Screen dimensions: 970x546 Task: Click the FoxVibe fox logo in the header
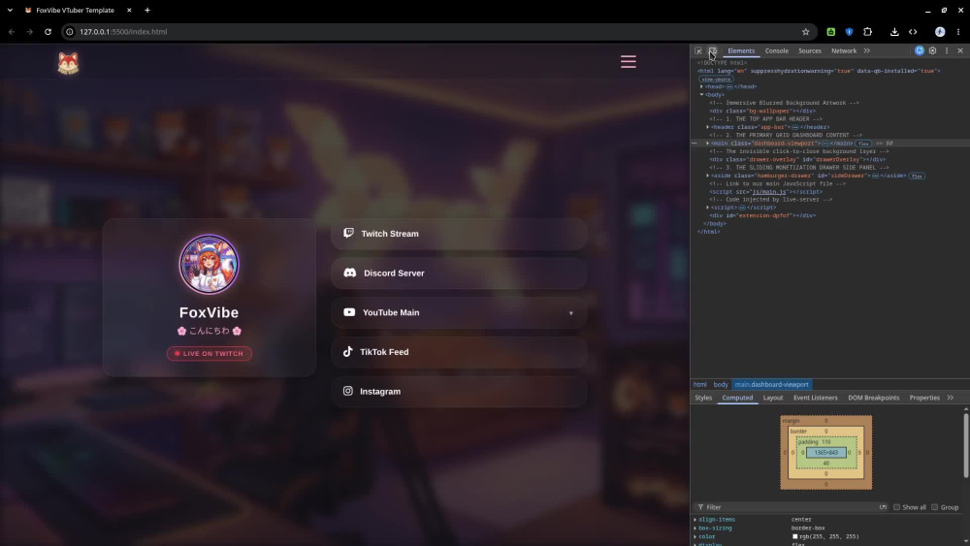[x=68, y=63]
